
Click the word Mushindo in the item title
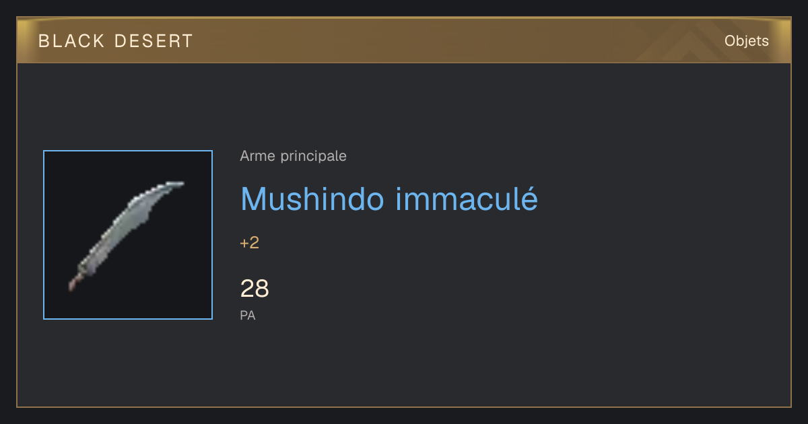(312, 199)
